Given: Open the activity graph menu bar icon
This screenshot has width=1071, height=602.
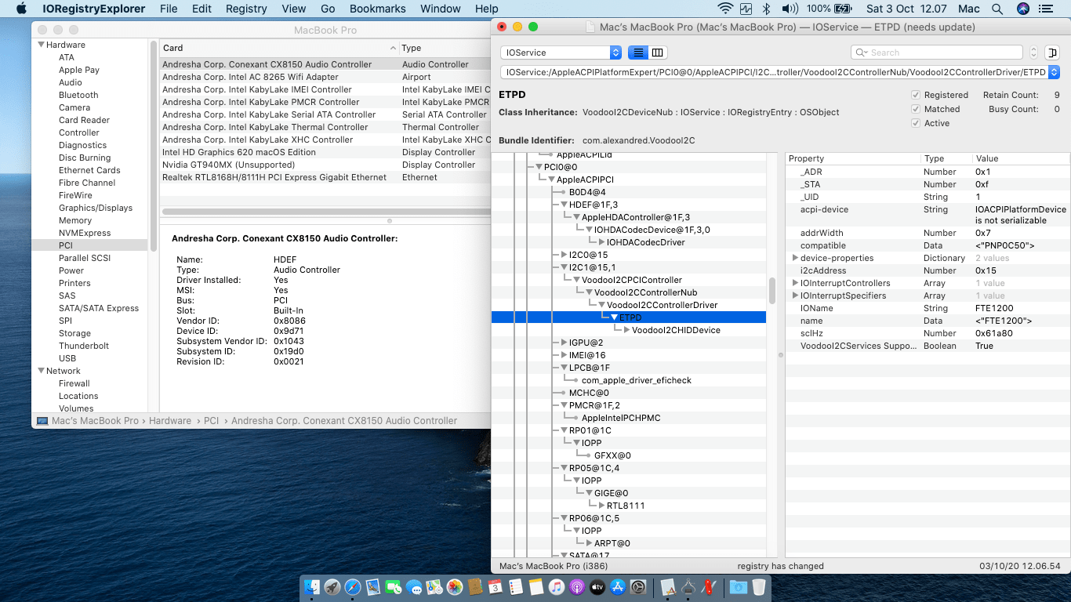Looking at the screenshot, I should [x=746, y=9].
